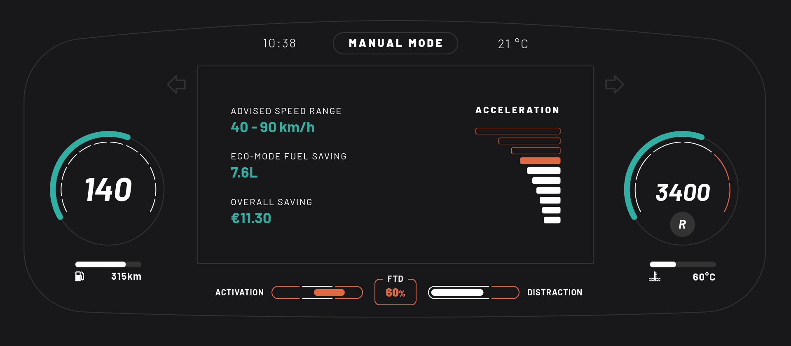Click the coolant temperature icon
This screenshot has height=346, width=791.
point(655,277)
